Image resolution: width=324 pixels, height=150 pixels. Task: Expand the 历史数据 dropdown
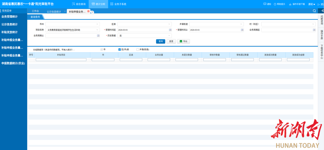(169, 36)
